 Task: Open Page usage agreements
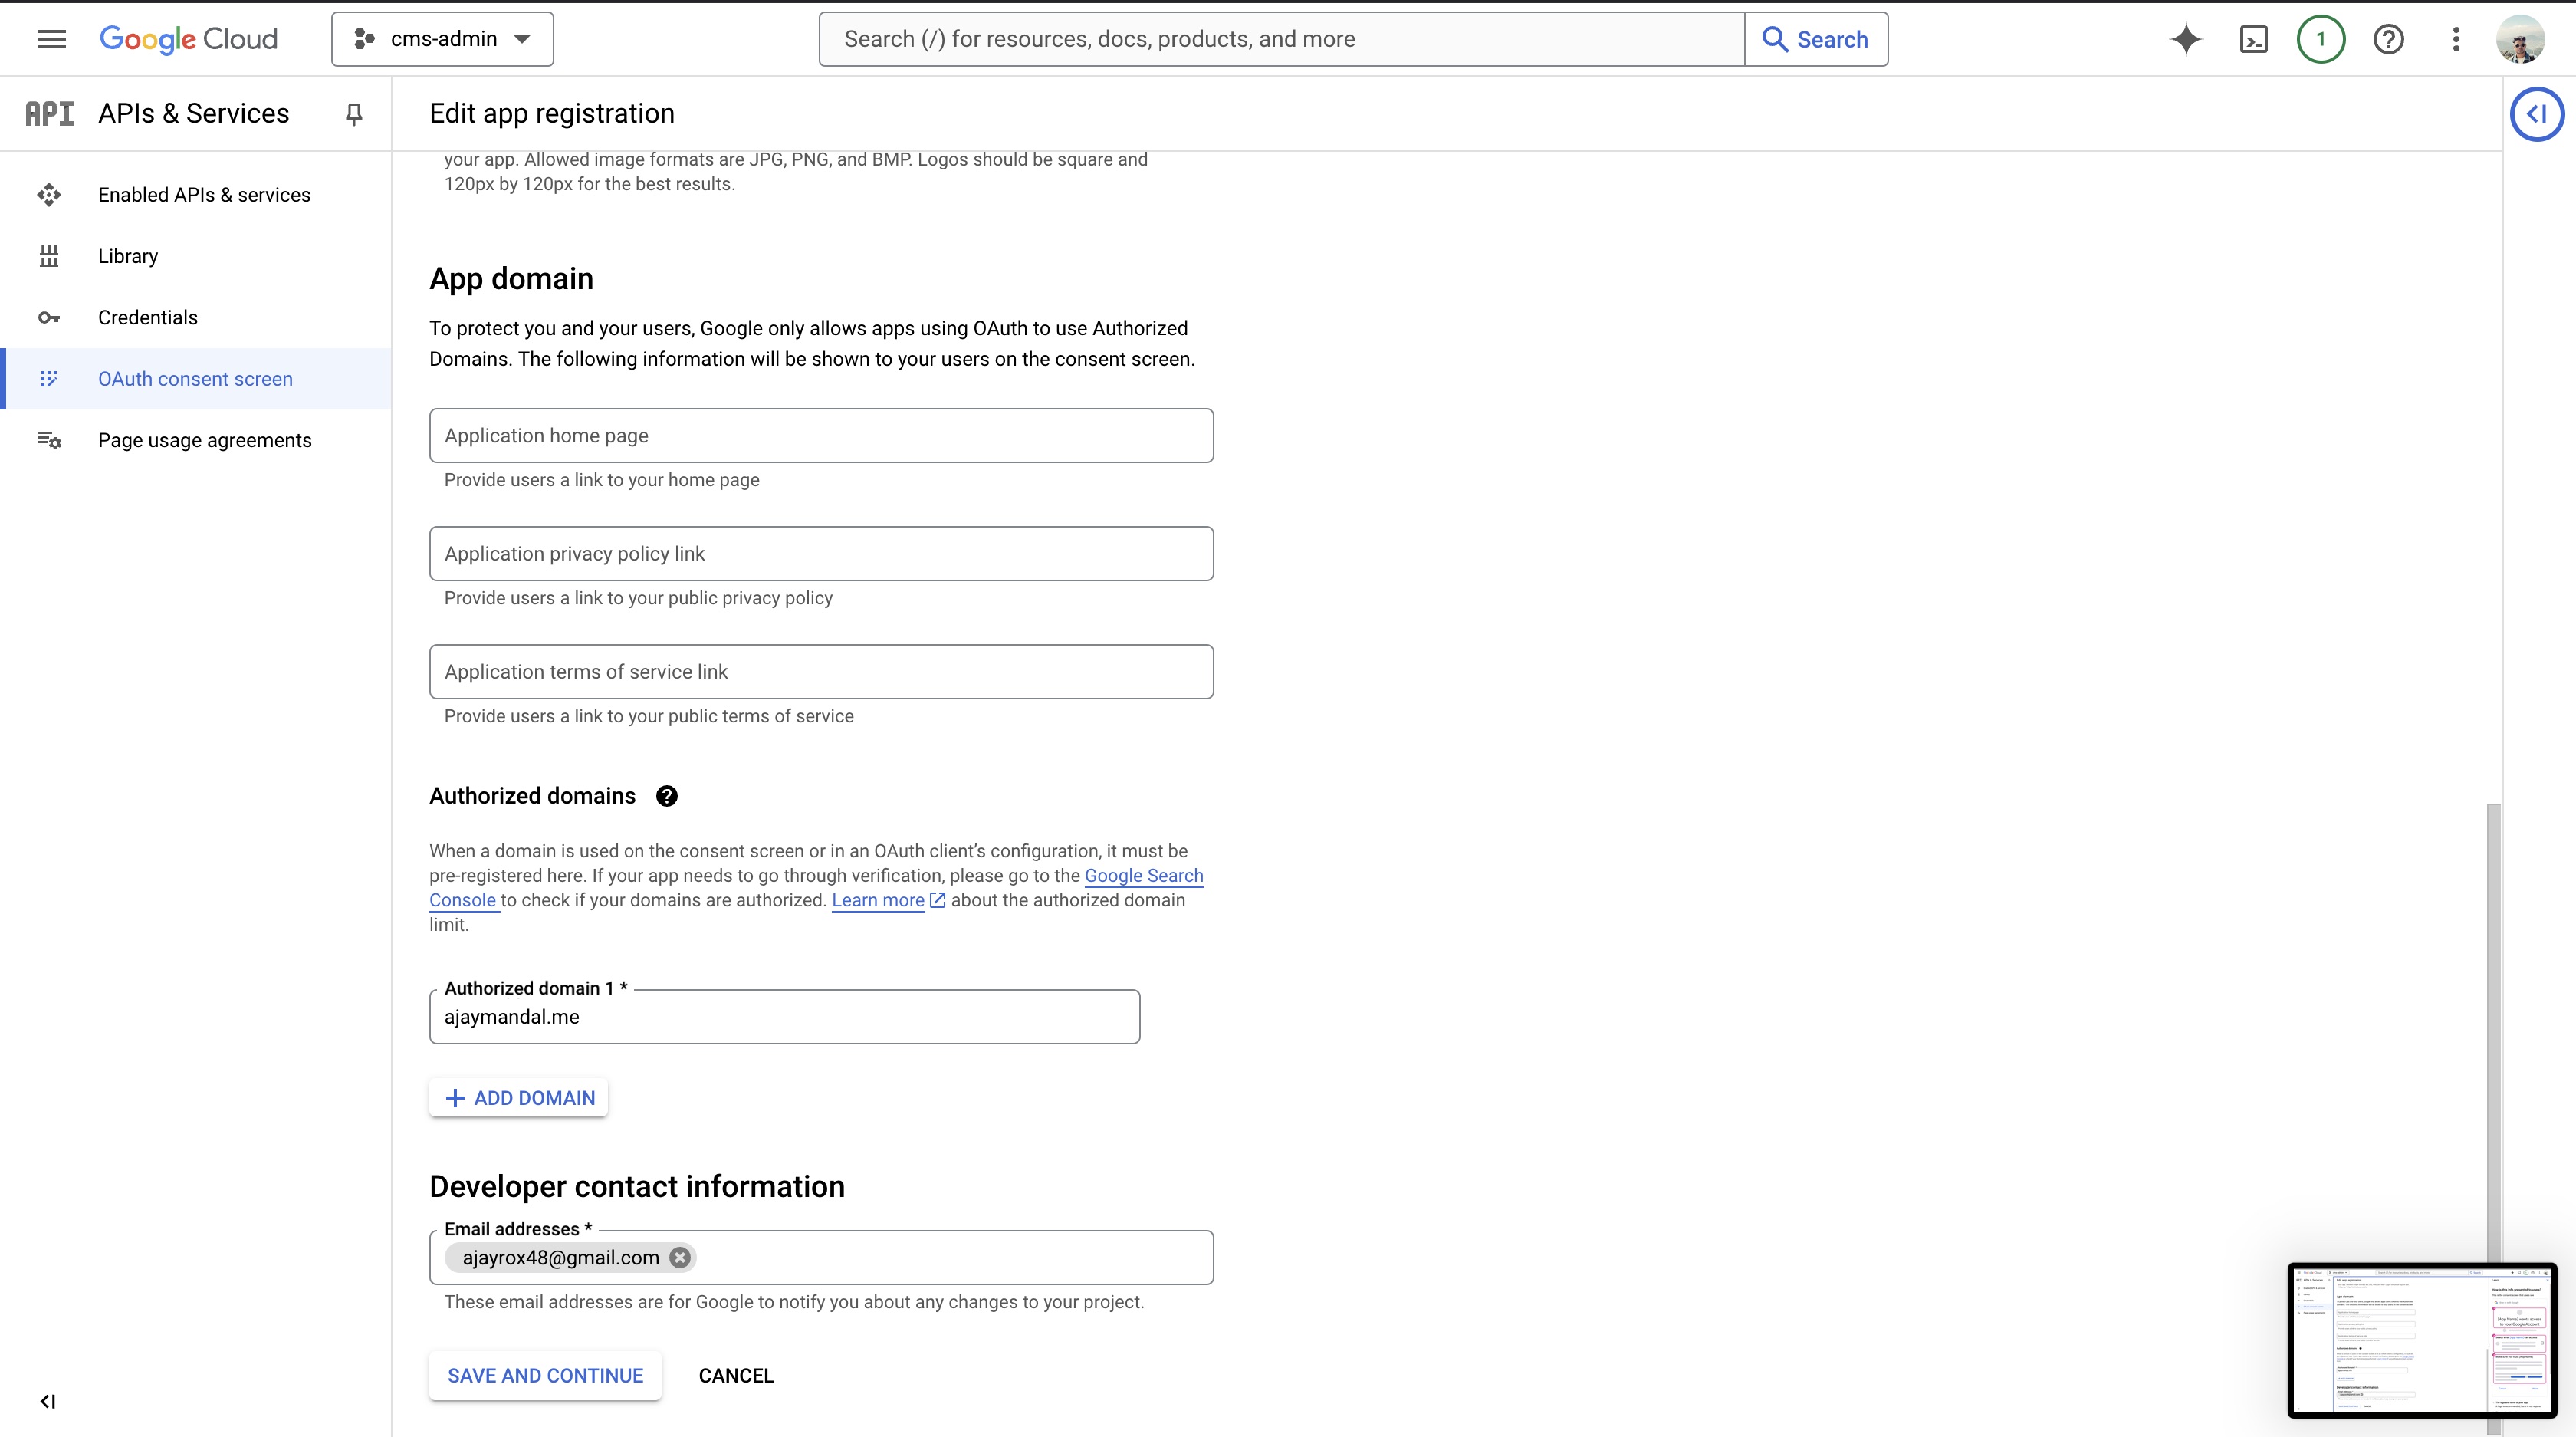204,440
